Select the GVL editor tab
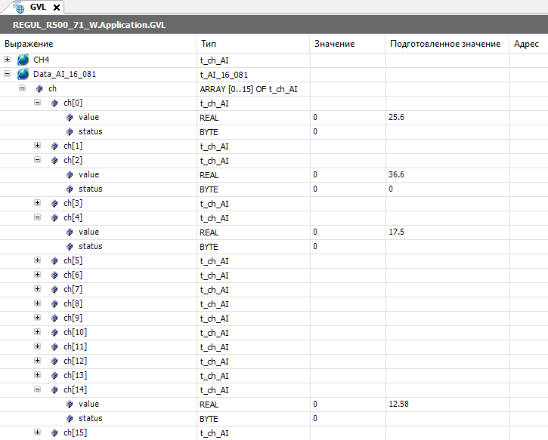This screenshot has width=548, height=440. click(38, 8)
